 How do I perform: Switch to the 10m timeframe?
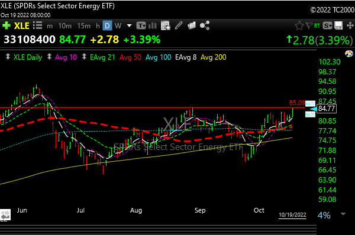pos(64,26)
